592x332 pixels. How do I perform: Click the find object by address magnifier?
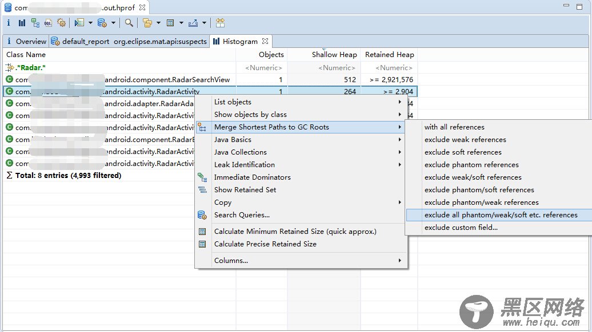(x=129, y=23)
